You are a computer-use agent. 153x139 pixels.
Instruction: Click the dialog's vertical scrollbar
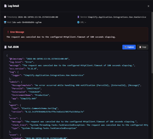(x=152, y=43)
